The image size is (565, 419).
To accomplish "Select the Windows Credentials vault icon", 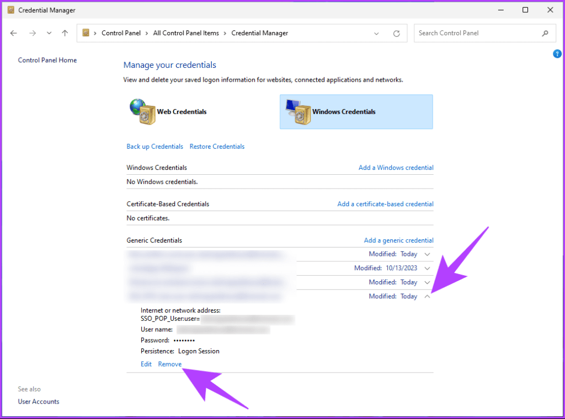I will click(298, 111).
